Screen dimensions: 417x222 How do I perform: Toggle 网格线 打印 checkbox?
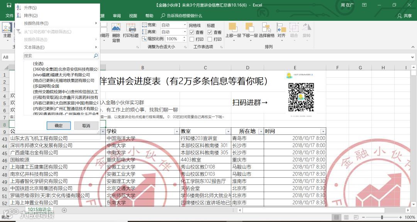pyautogui.click(x=192, y=39)
